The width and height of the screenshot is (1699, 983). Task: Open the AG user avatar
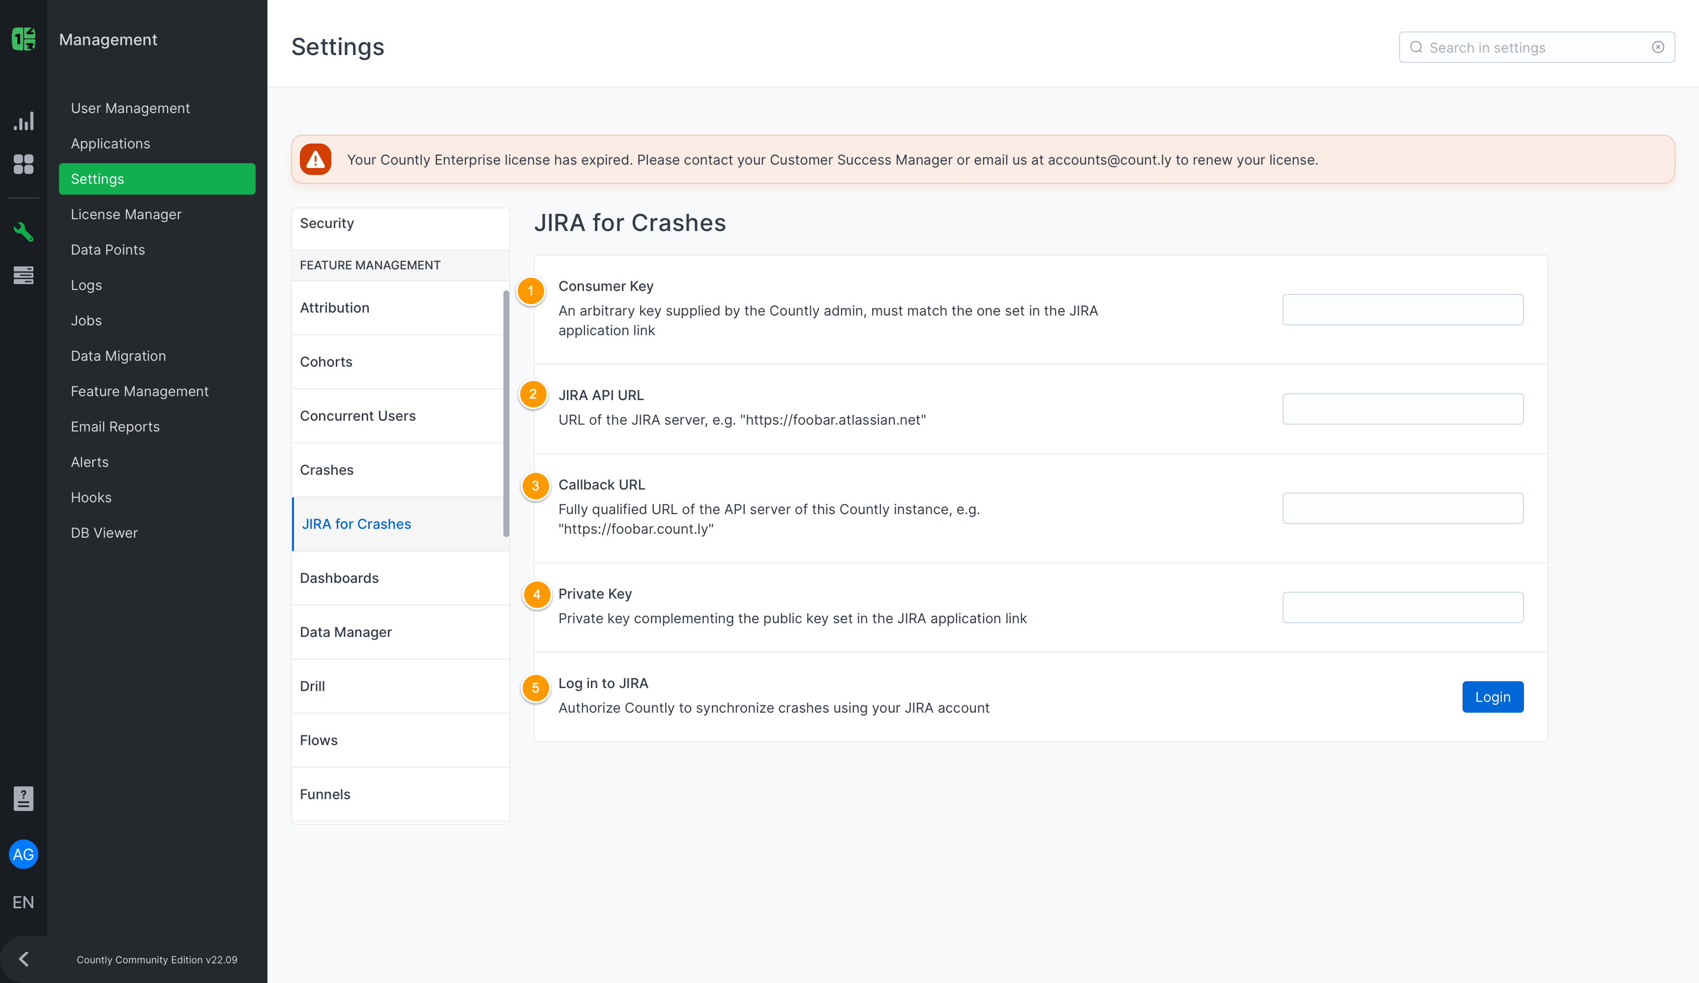pyautogui.click(x=23, y=854)
